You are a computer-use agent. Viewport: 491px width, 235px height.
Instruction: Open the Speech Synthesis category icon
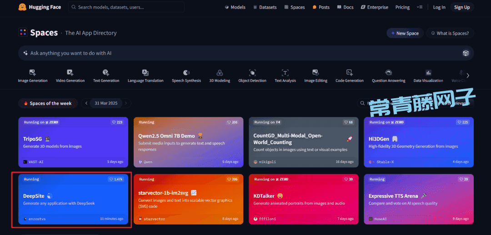pos(186,73)
